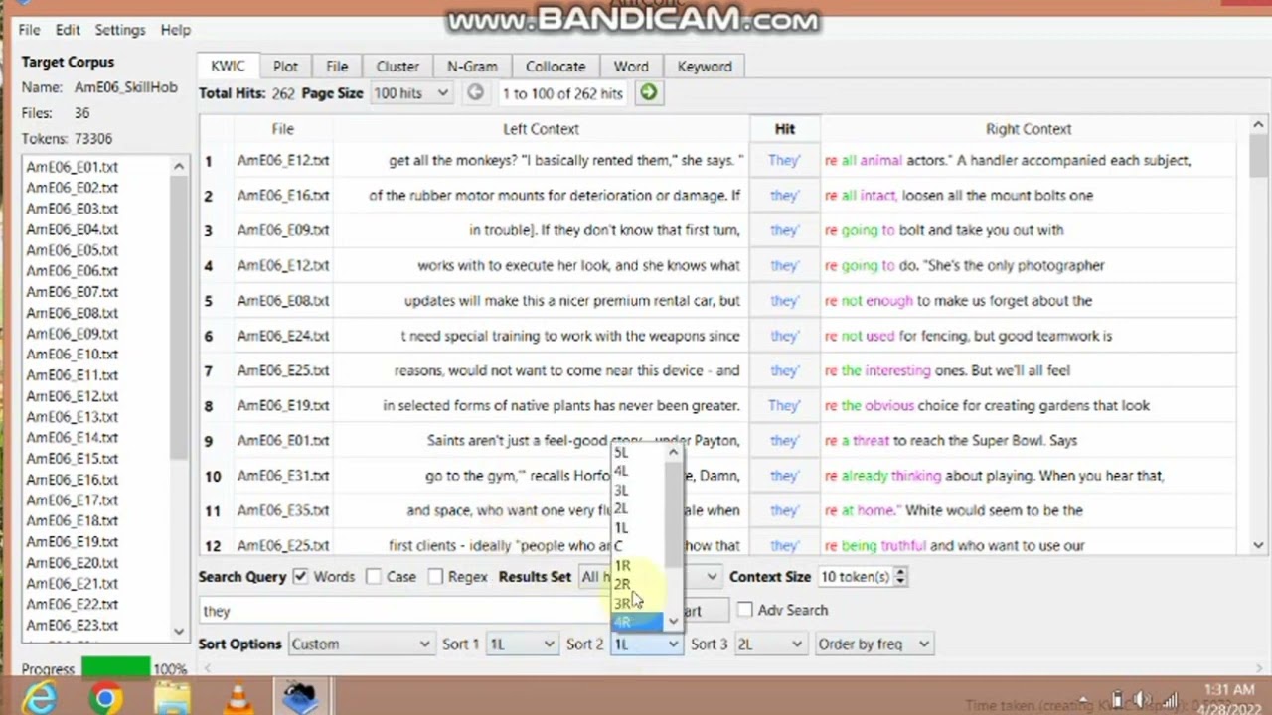Open Sort Options Custom dropdown

click(x=360, y=644)
